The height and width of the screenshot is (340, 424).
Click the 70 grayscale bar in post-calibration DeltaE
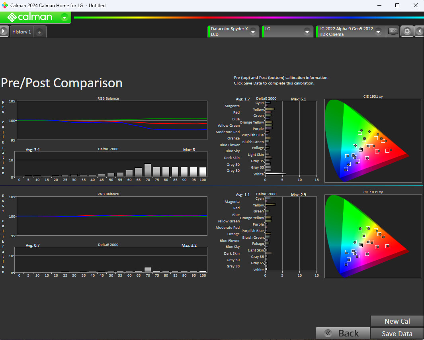148,269
